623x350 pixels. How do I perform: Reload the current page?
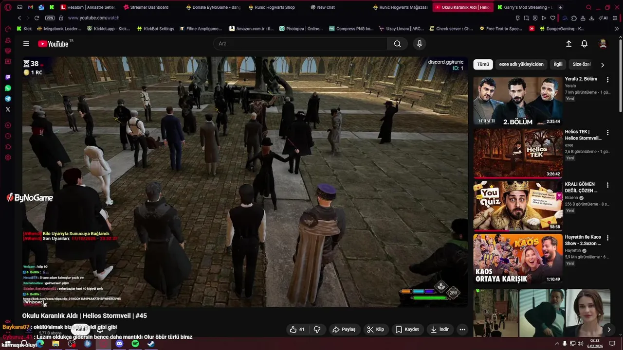point(37,18)
